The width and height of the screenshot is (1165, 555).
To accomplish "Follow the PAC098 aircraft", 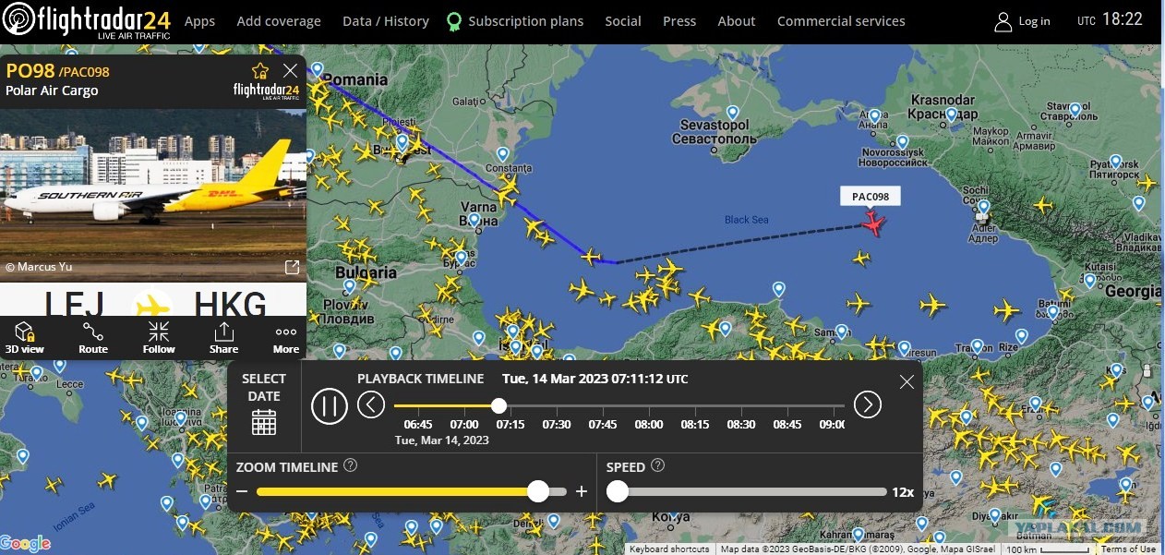I will point(159,338).
